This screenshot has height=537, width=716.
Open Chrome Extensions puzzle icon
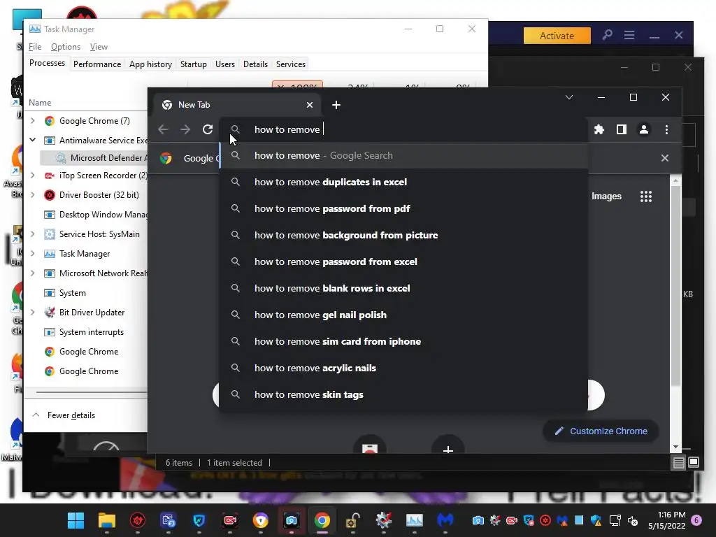(x=599, y=129)
